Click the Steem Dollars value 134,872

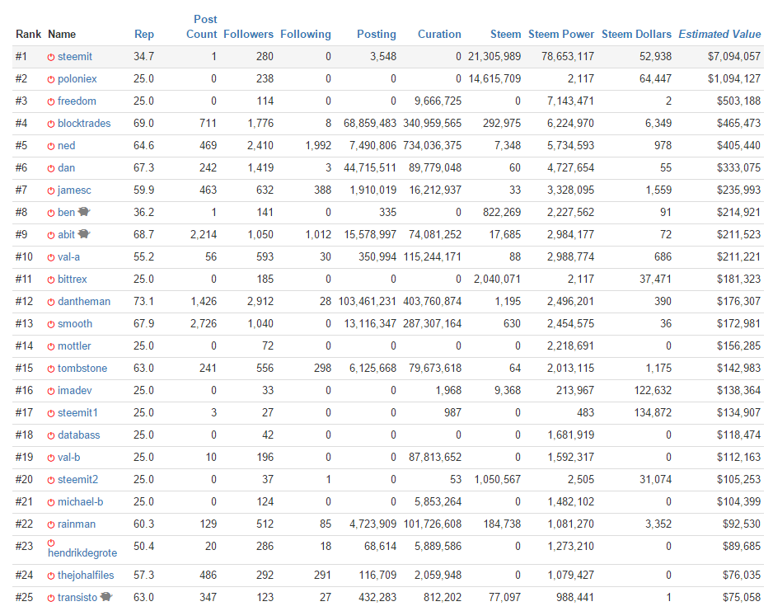point(653,413)
